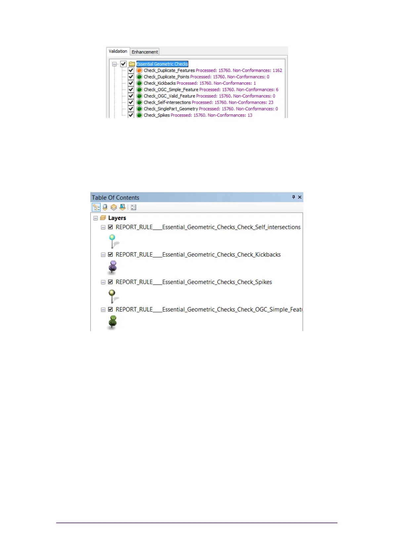Select the Layers data frame label
394x558 pixels.
[117, 218]
